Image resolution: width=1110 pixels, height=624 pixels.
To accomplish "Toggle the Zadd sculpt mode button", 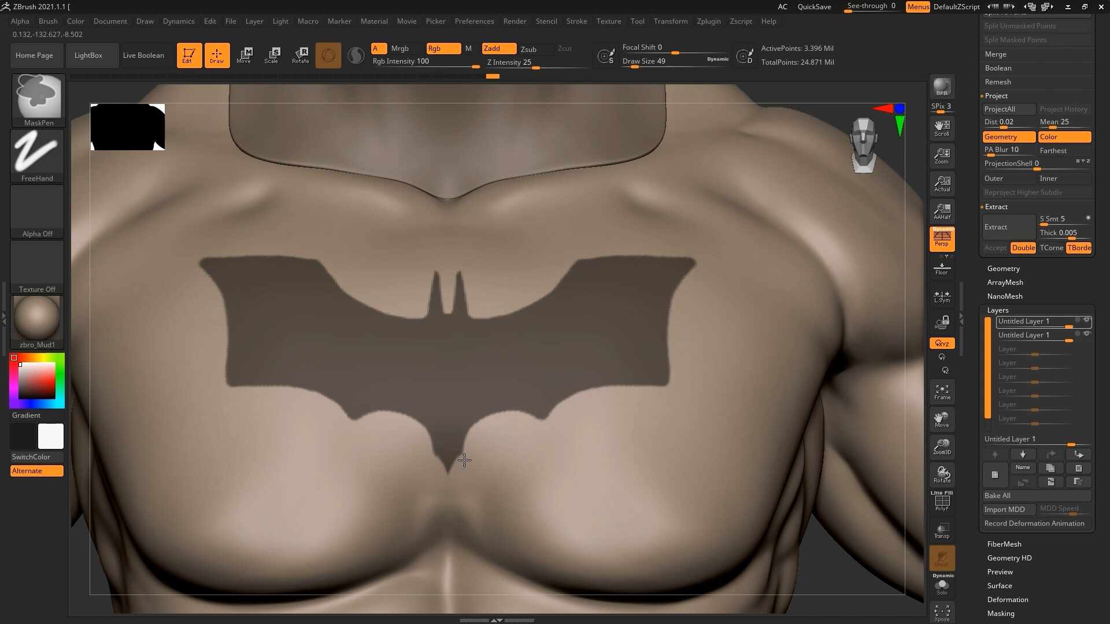I will point(499,49).
